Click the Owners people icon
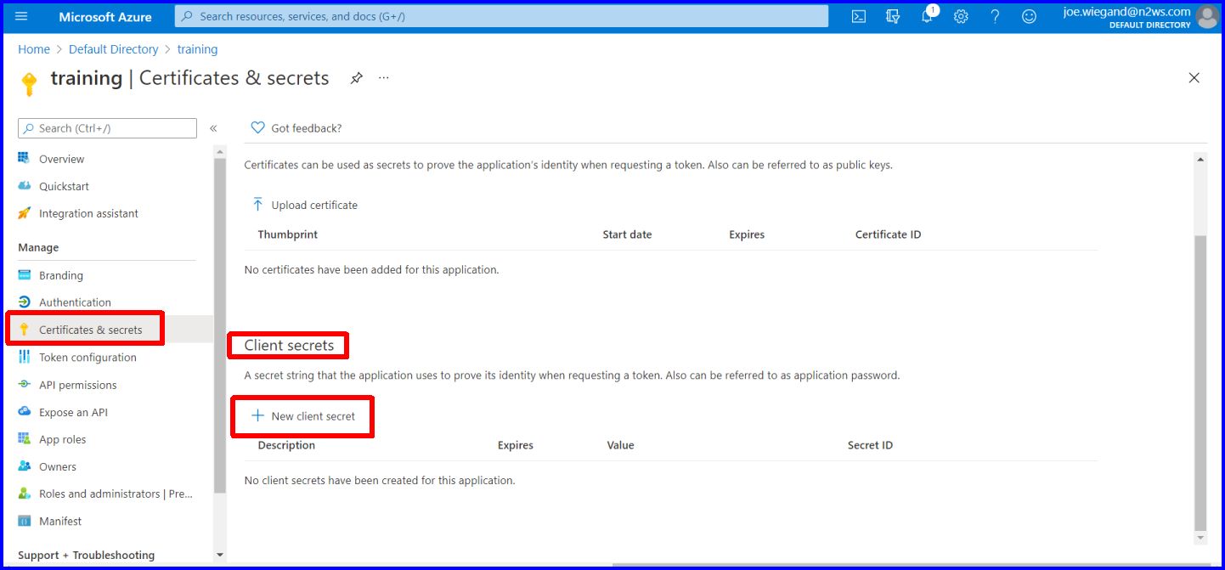The width and height of the screenshot is (1225, 570). click(x=24, y=466)
